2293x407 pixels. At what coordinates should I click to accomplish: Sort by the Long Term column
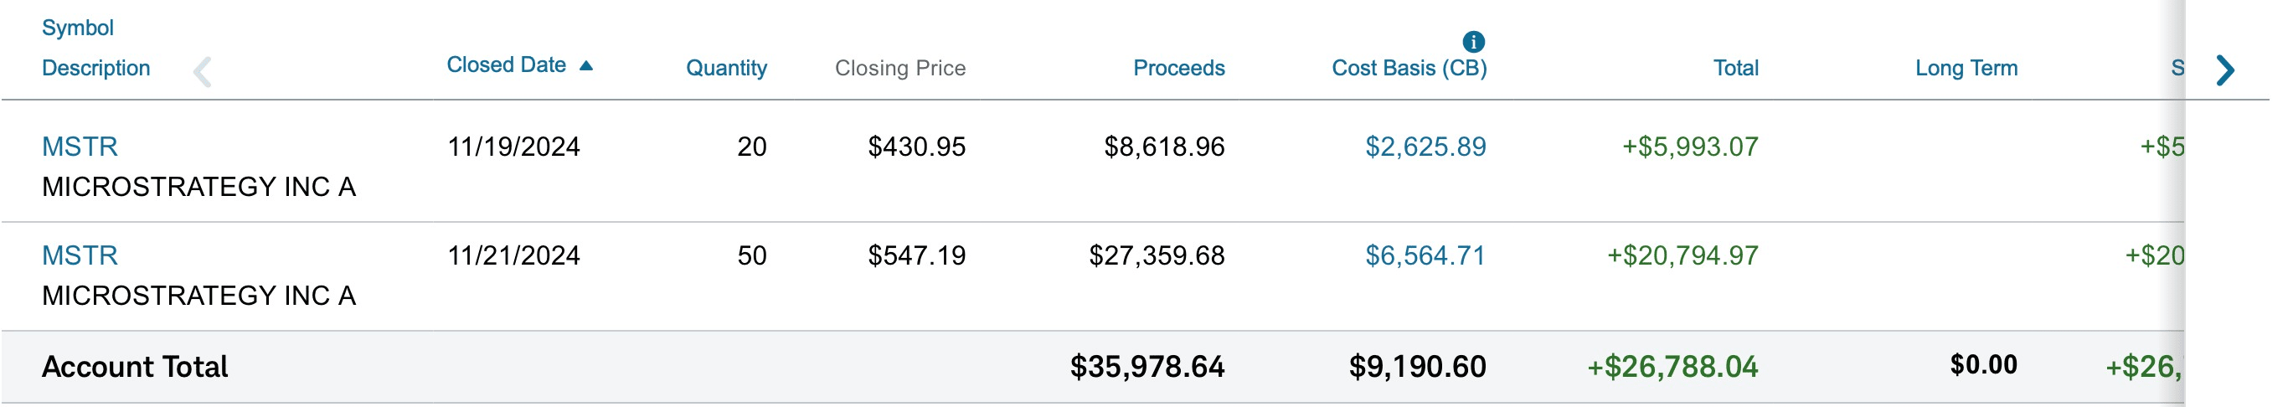(x=1966, y=69)
